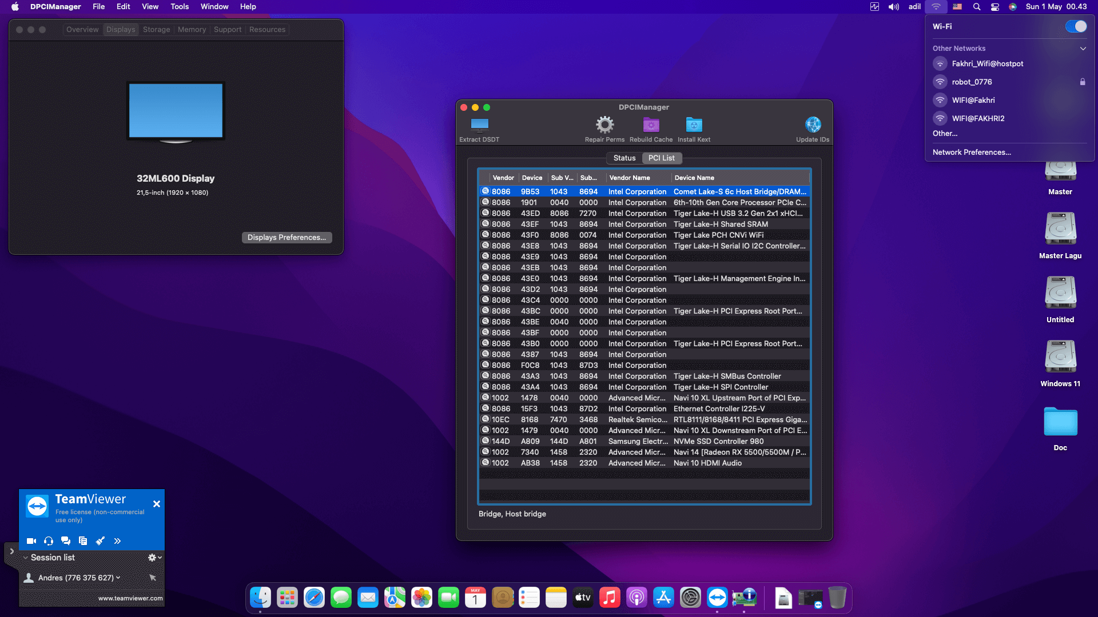Connect to the robot_0776 network
This screenshot has height=617, width=1098.
(1009, 82)
